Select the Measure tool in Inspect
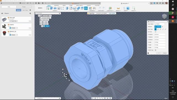The image size is (177, 100). point(118,8)
